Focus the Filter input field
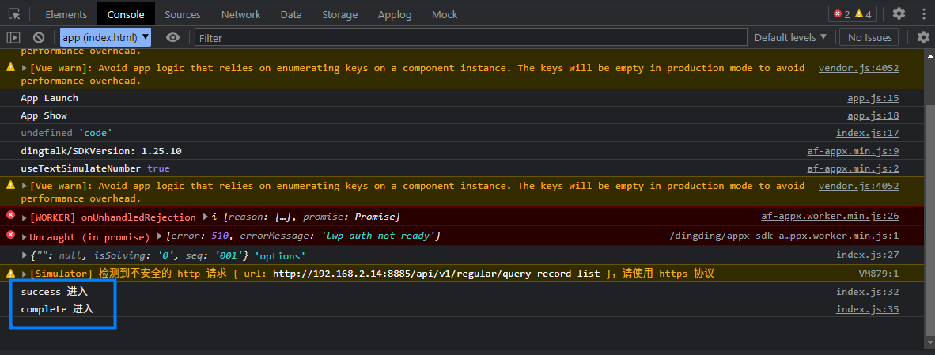 point(471,37)
